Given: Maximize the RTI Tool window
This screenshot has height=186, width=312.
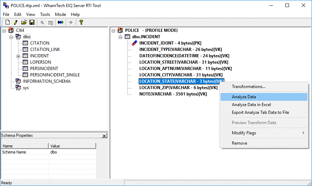Looking at the screenshot, I should [287, 5].
